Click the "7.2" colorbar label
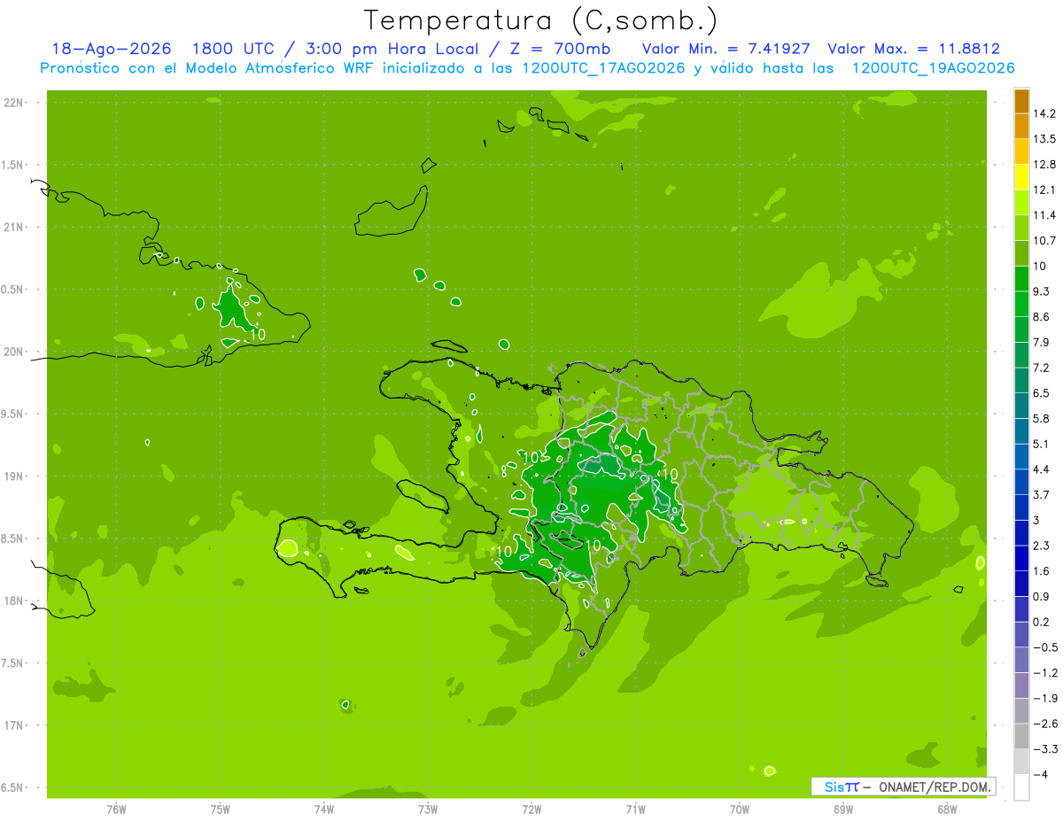1063x821 pixels. (1043, 368)
